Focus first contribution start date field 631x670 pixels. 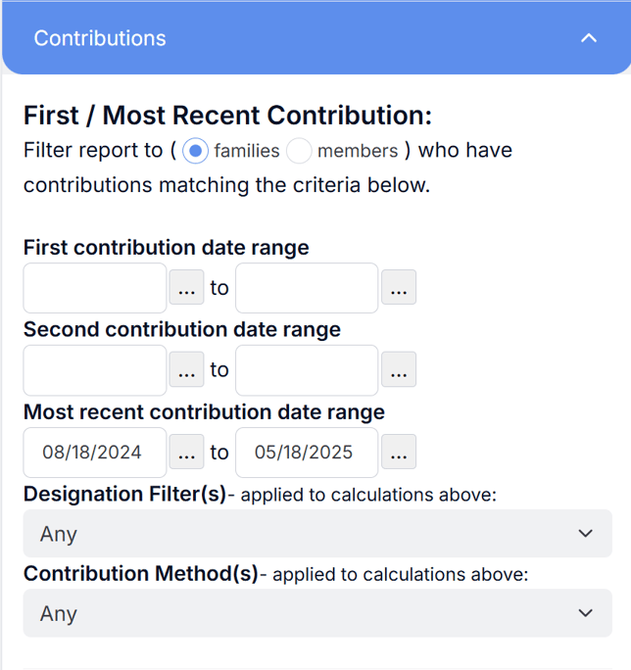[x=95, y=288]
